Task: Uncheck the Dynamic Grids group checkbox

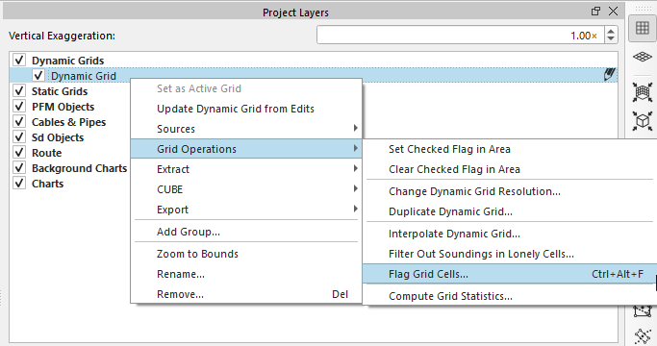Action: pyautogui.click(x=19, y=60)
